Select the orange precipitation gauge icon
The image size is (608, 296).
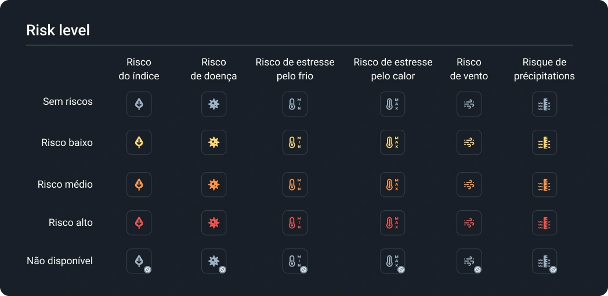544,185
